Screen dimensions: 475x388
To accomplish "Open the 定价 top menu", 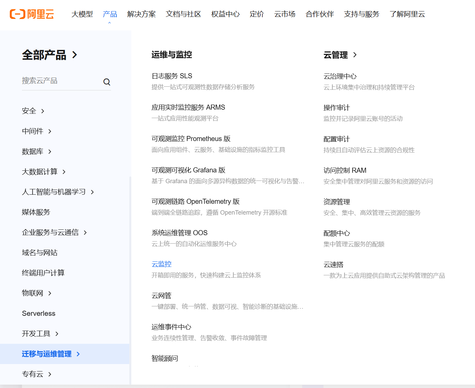I will 257,14.
